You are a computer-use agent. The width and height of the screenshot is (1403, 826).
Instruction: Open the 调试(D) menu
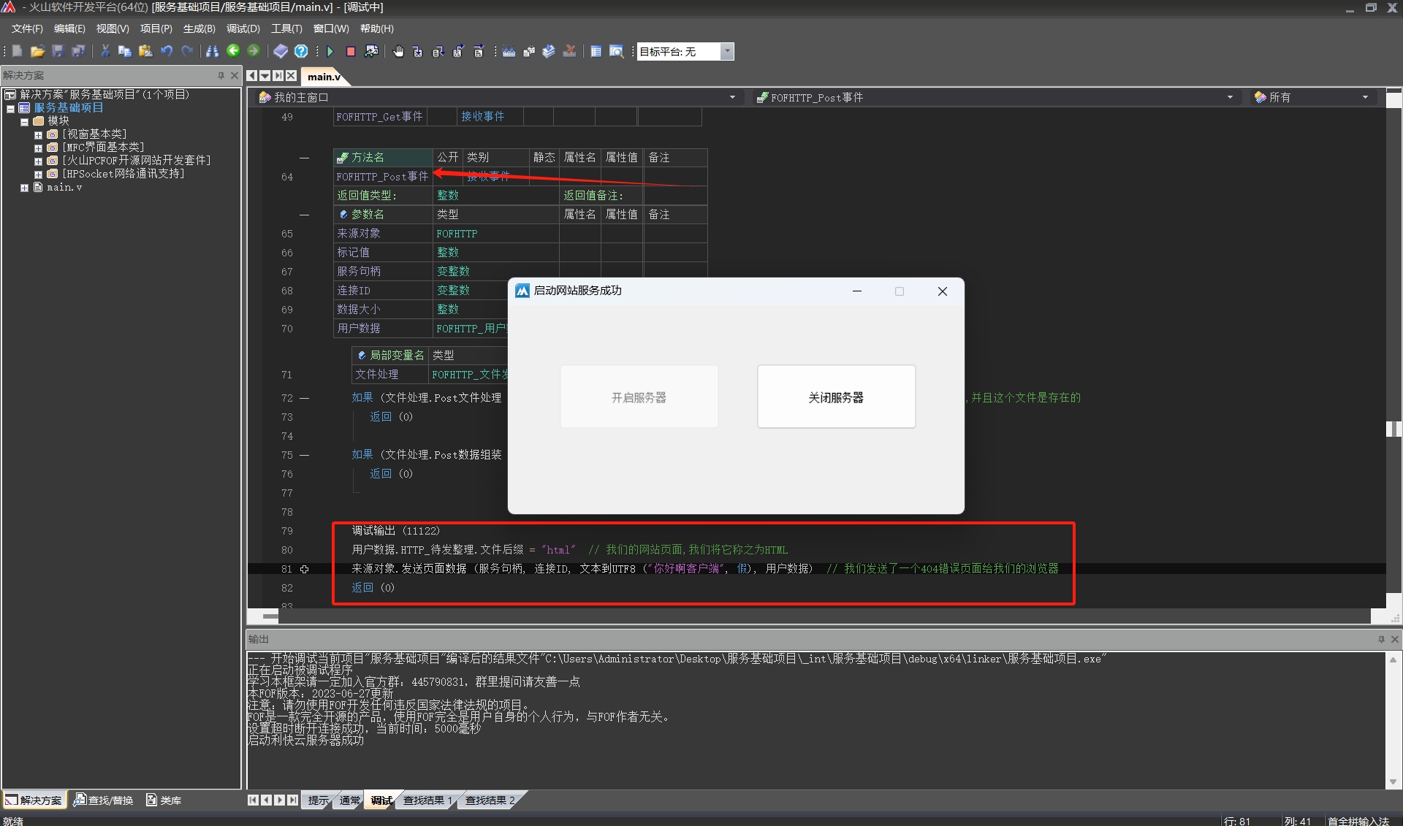(243, 28)
